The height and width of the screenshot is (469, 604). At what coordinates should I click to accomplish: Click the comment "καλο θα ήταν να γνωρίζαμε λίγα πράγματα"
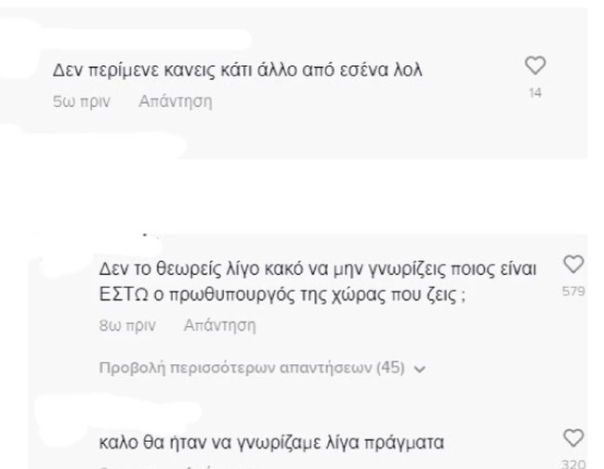pos(272,442)
